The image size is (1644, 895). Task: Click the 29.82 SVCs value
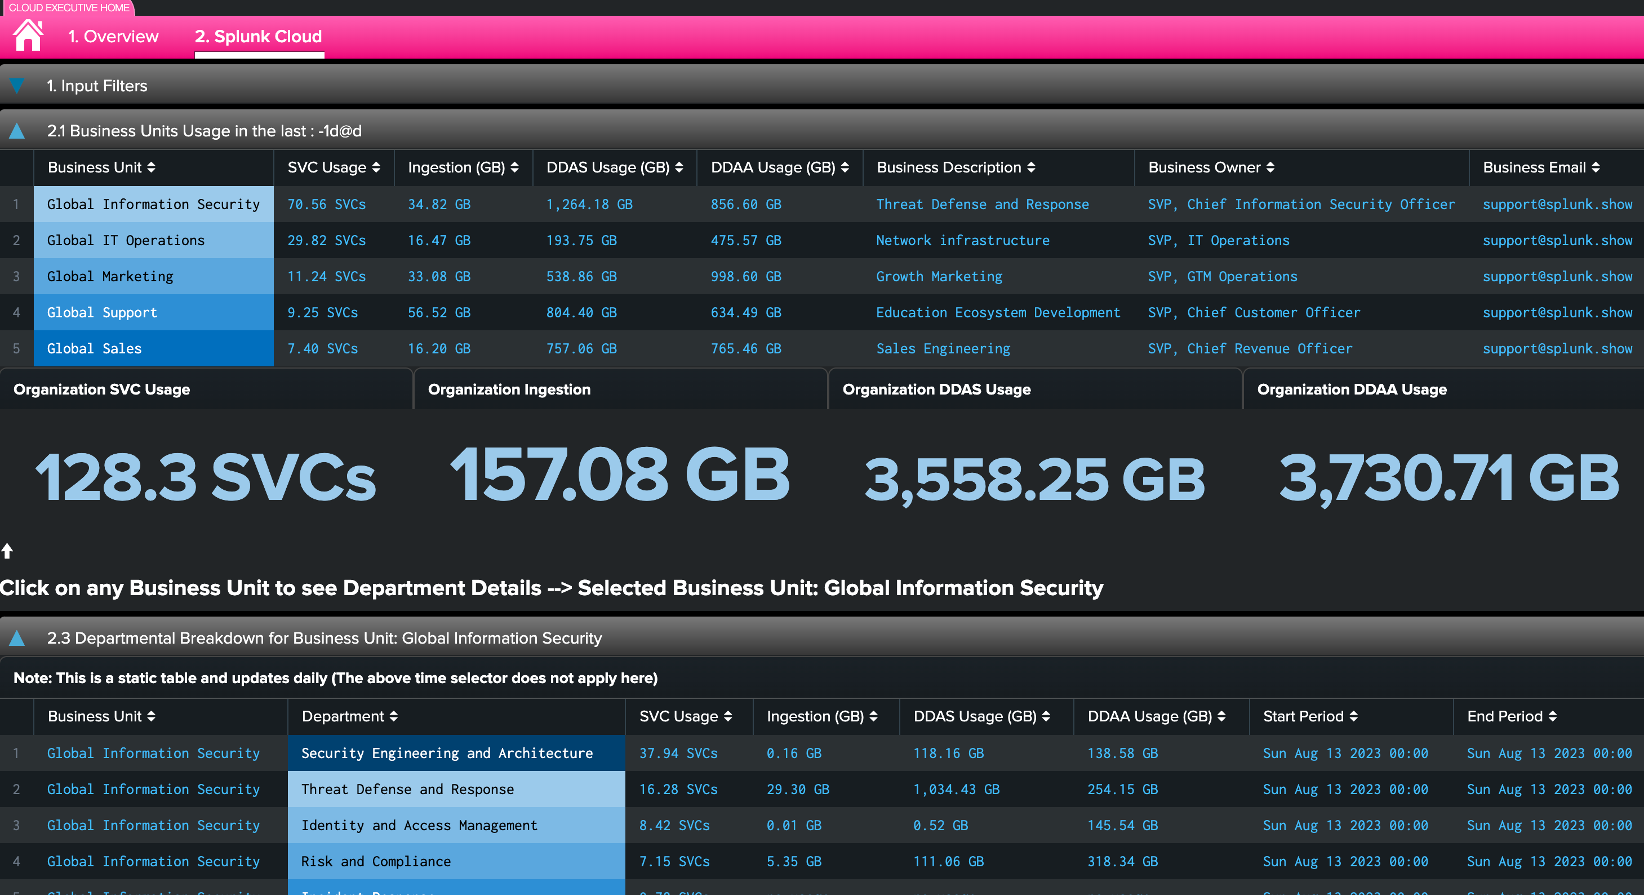[x=326, y=240]
